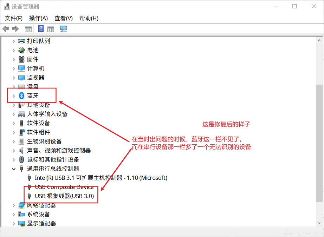
Task: Expand the 网络适配器 category
Action: (14, 205)
